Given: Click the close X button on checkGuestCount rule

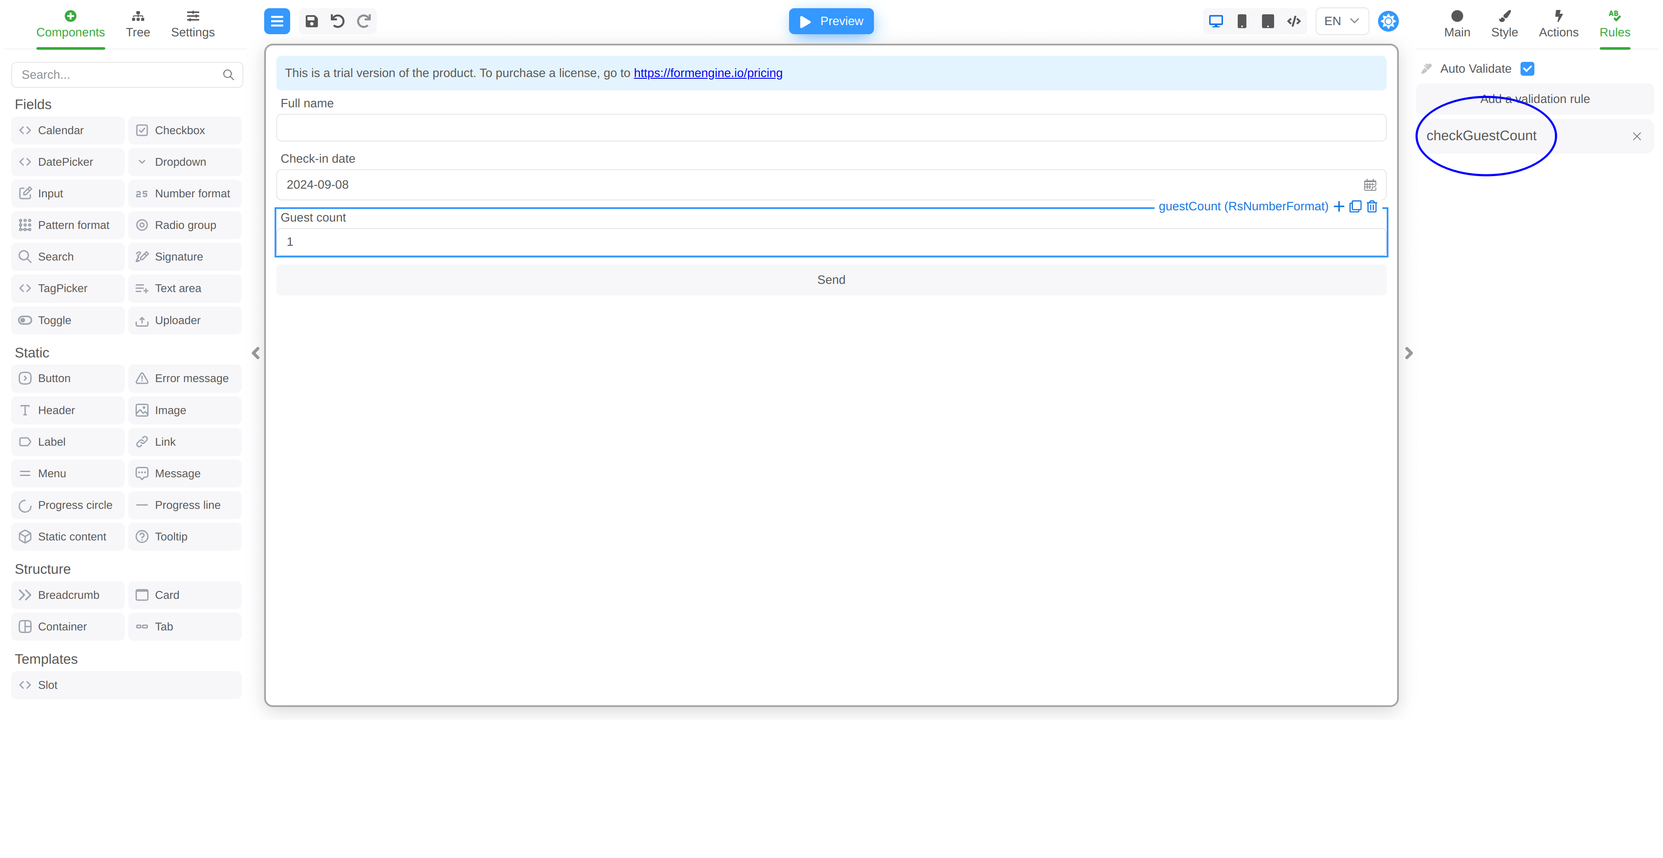Looking at the screenshot, I should click(x=1638, y=136).
